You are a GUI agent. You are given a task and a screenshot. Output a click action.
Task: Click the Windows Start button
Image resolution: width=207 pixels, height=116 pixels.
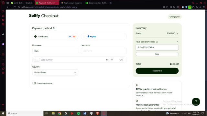click(x=3, y=113)
